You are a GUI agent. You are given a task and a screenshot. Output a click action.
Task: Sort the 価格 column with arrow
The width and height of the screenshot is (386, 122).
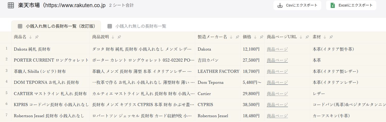(x=255, y=37)
